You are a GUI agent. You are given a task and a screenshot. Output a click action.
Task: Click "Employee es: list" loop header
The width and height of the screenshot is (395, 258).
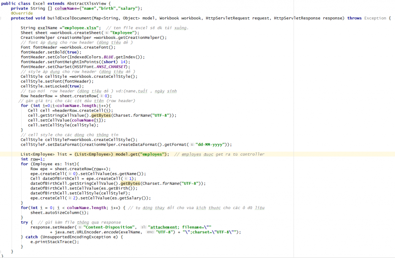point(54,164)
